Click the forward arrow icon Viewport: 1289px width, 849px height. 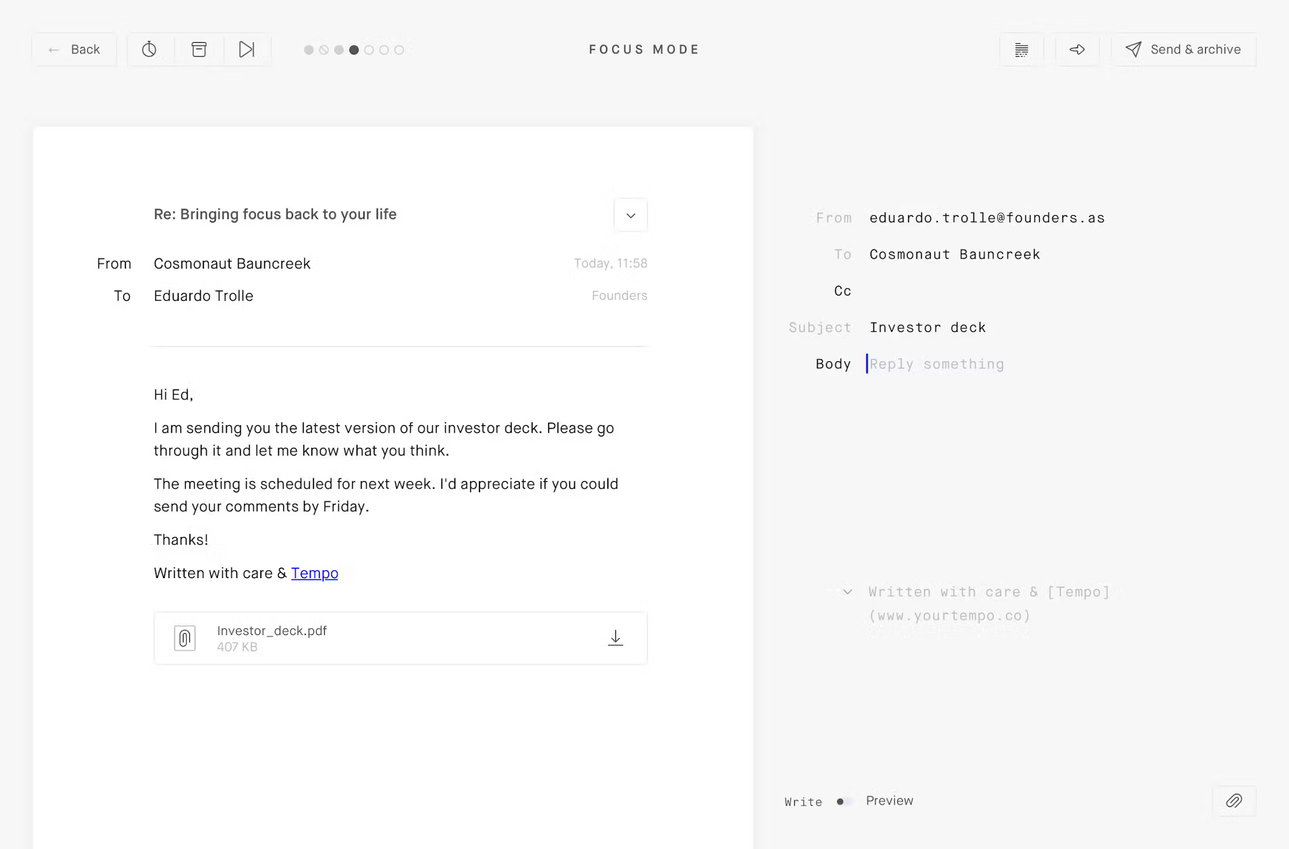(x=1077, y=50)
